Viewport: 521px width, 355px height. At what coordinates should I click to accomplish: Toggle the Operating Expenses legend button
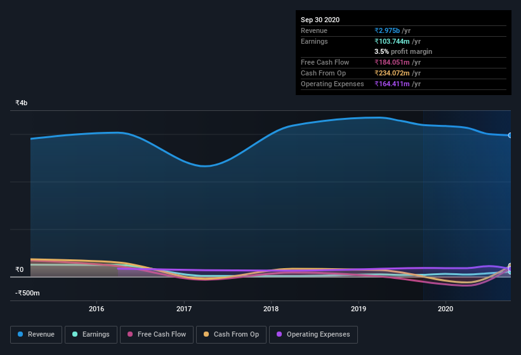pyautogui.click(x=313, y=335)
